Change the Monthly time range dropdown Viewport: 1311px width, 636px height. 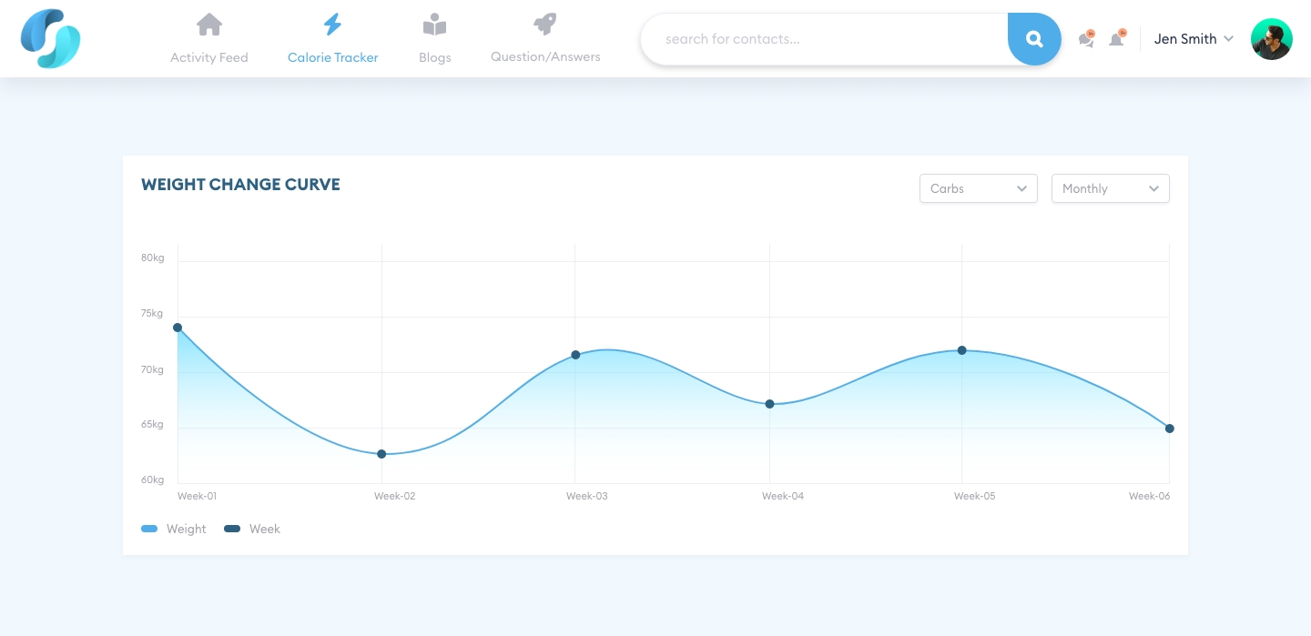[1110, 188]
